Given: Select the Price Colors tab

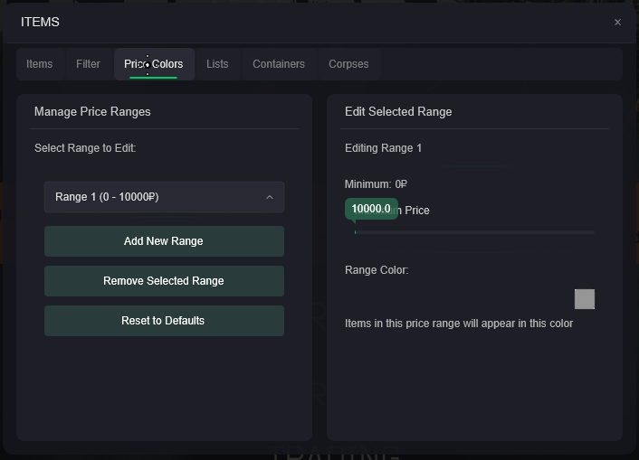Looking at the screenshot, I should pos(153,64).
